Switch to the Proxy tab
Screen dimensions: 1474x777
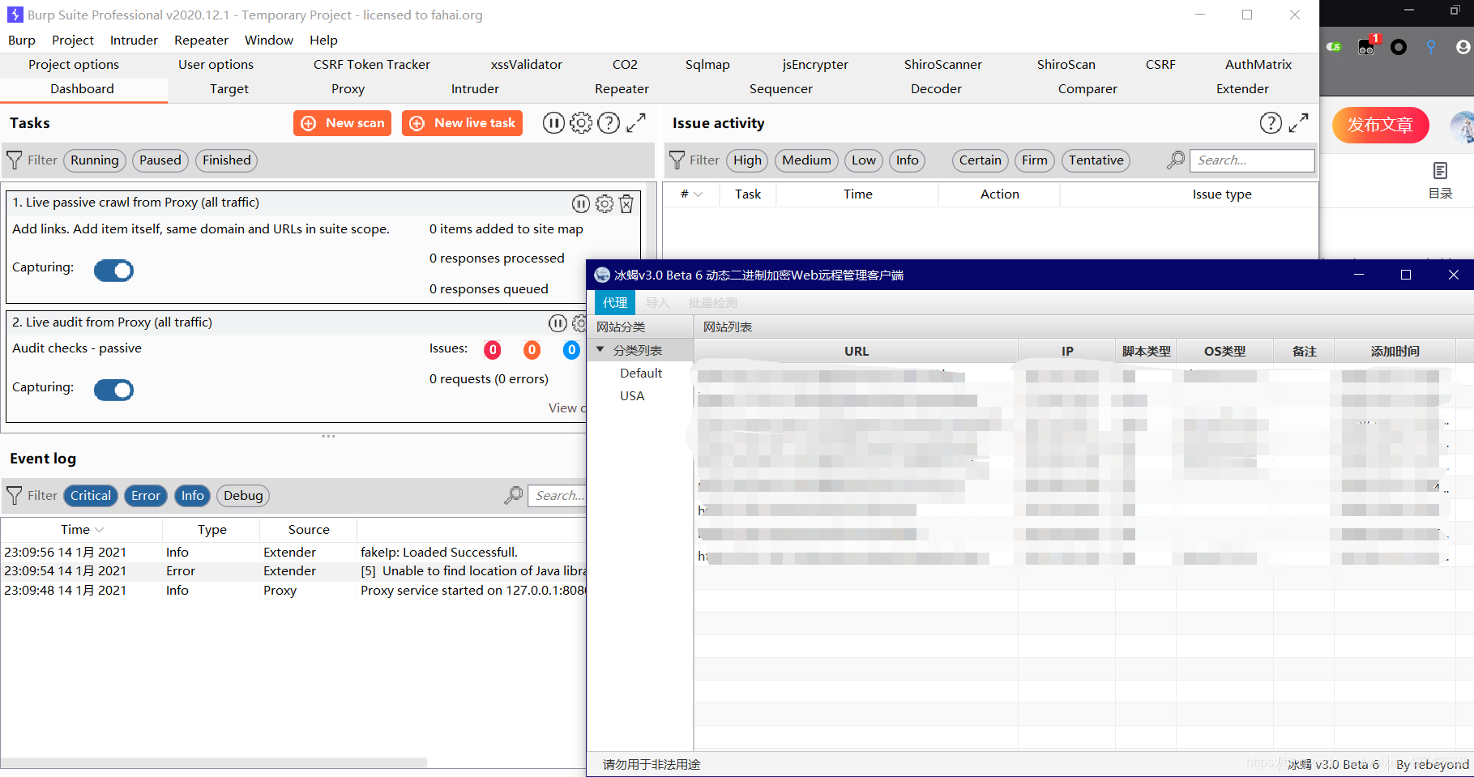coord(348,89)
